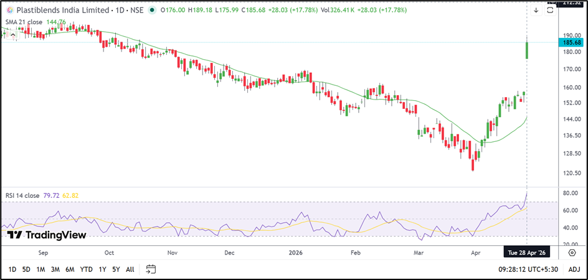Open timezone menu showing UTC+5:30
Viewport: 588px width, 280px height.
(528, 269)
